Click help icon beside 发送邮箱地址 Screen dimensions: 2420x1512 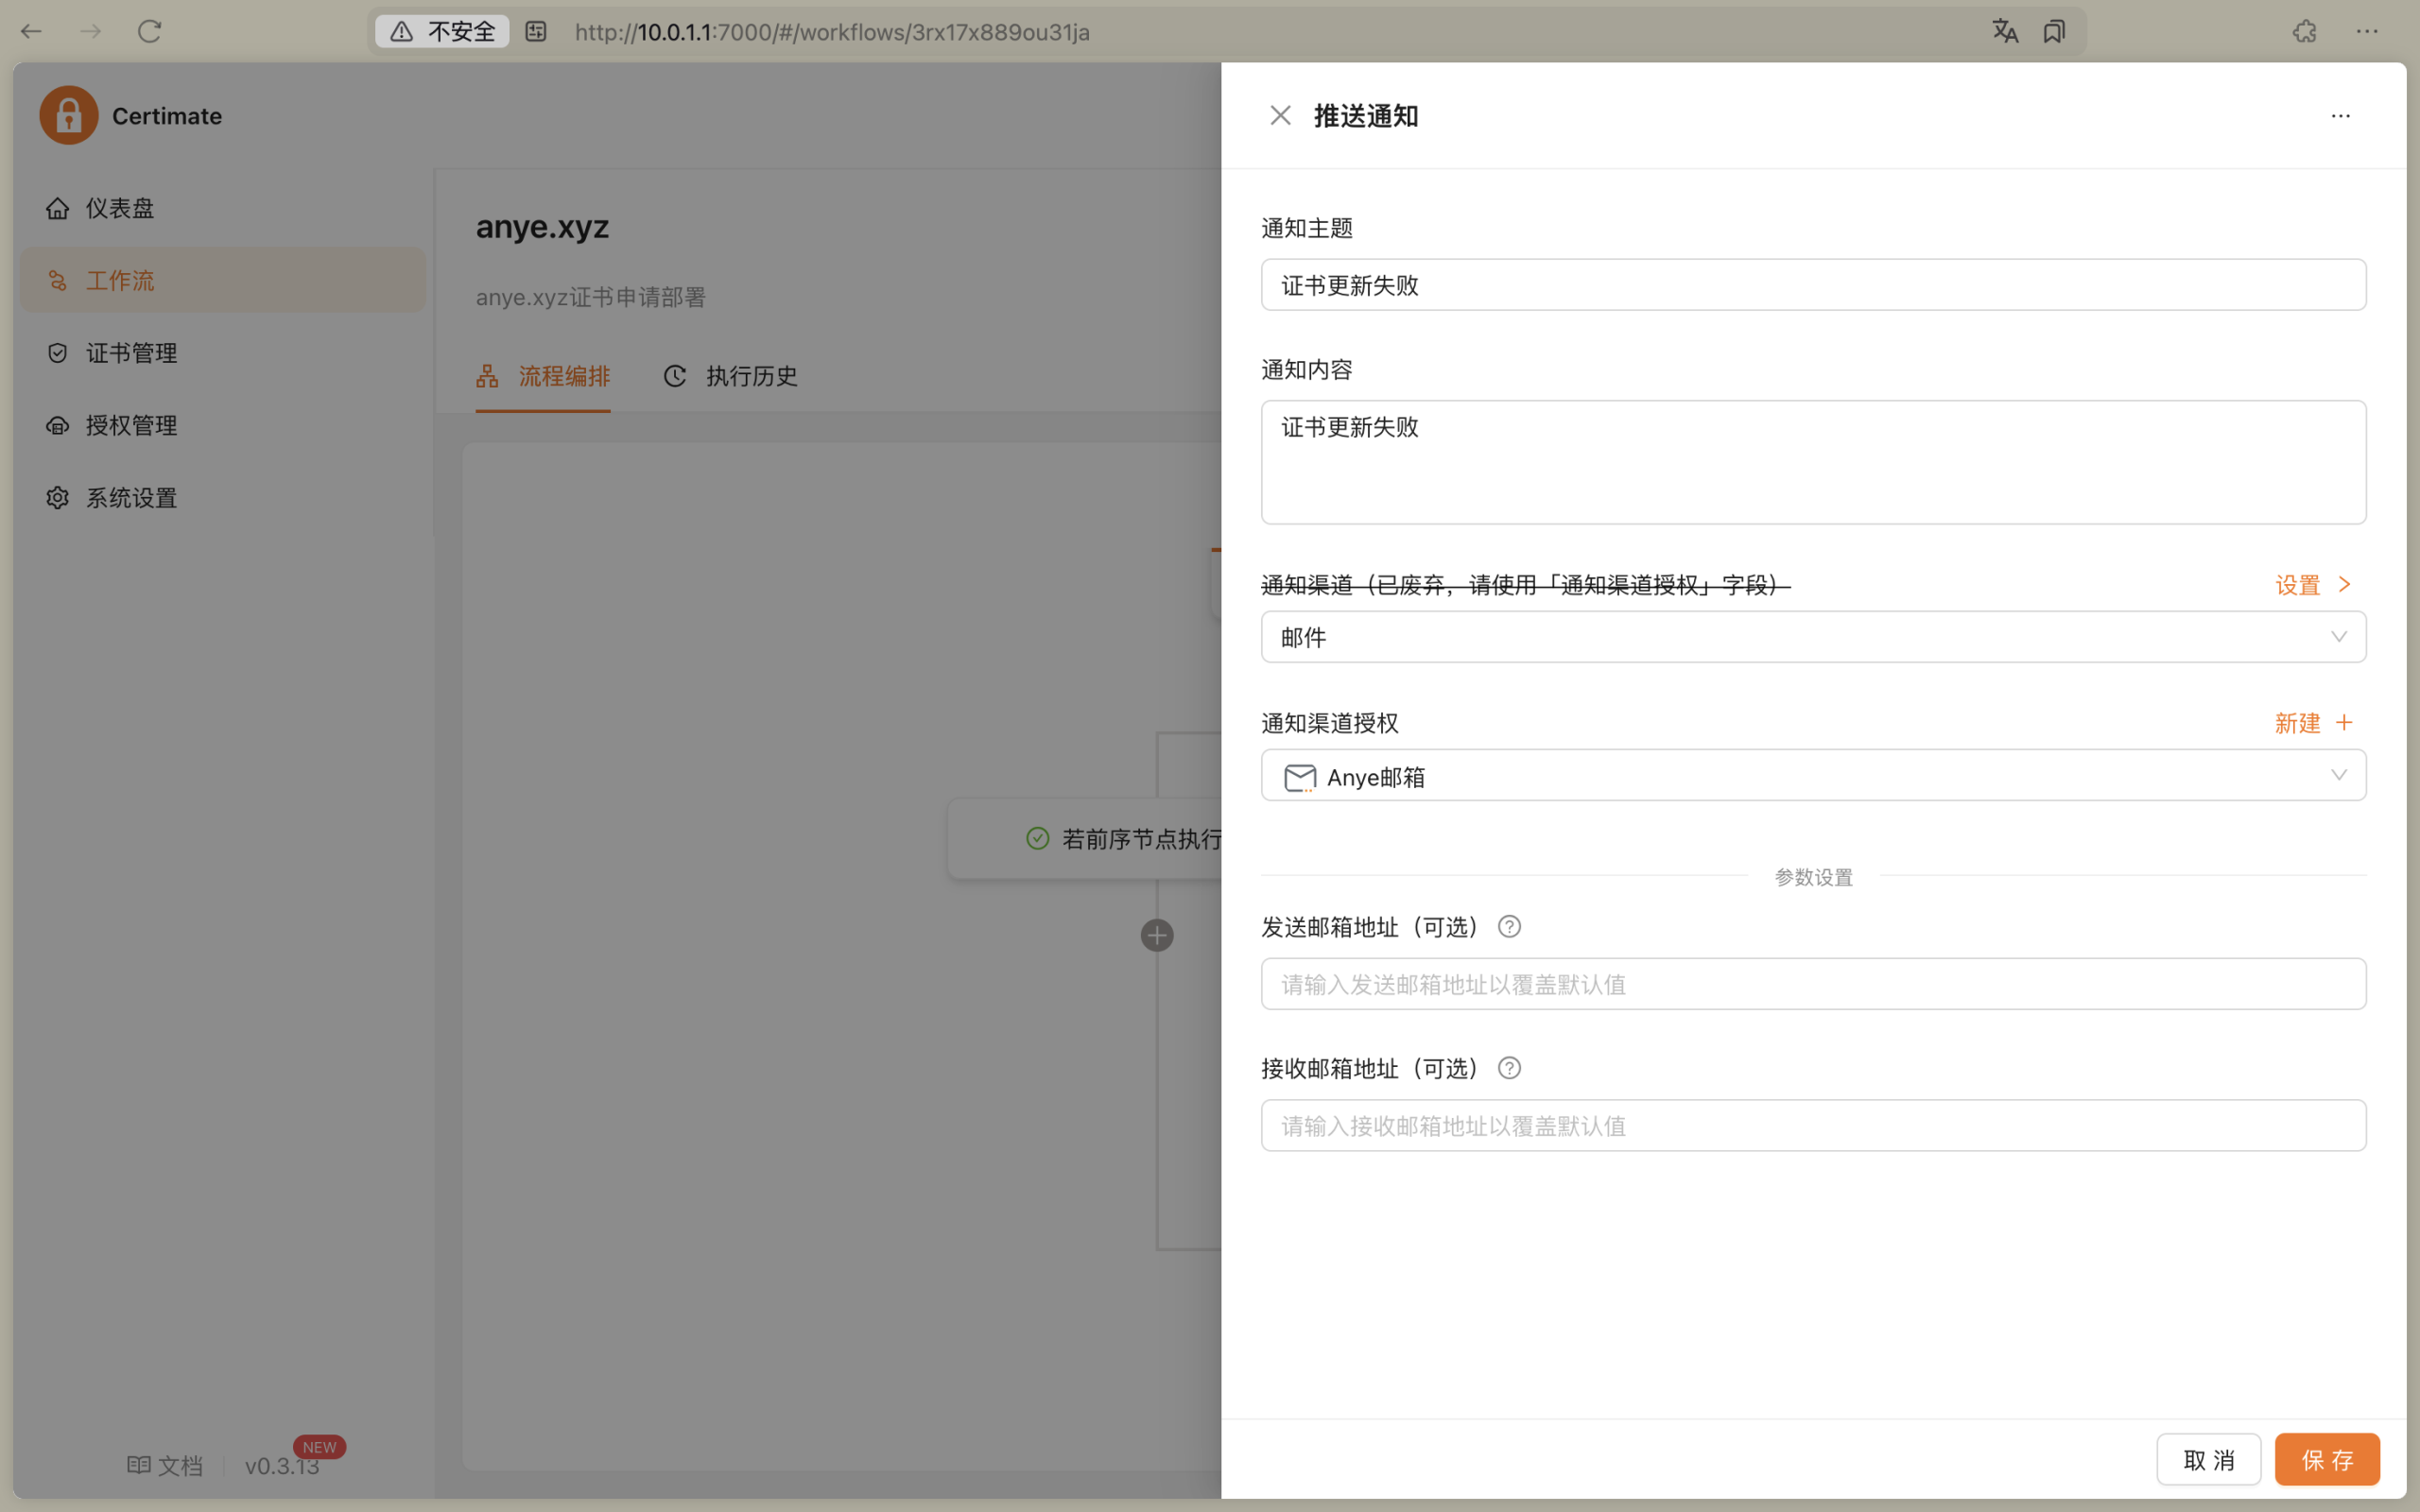(x=1509, y=927)
